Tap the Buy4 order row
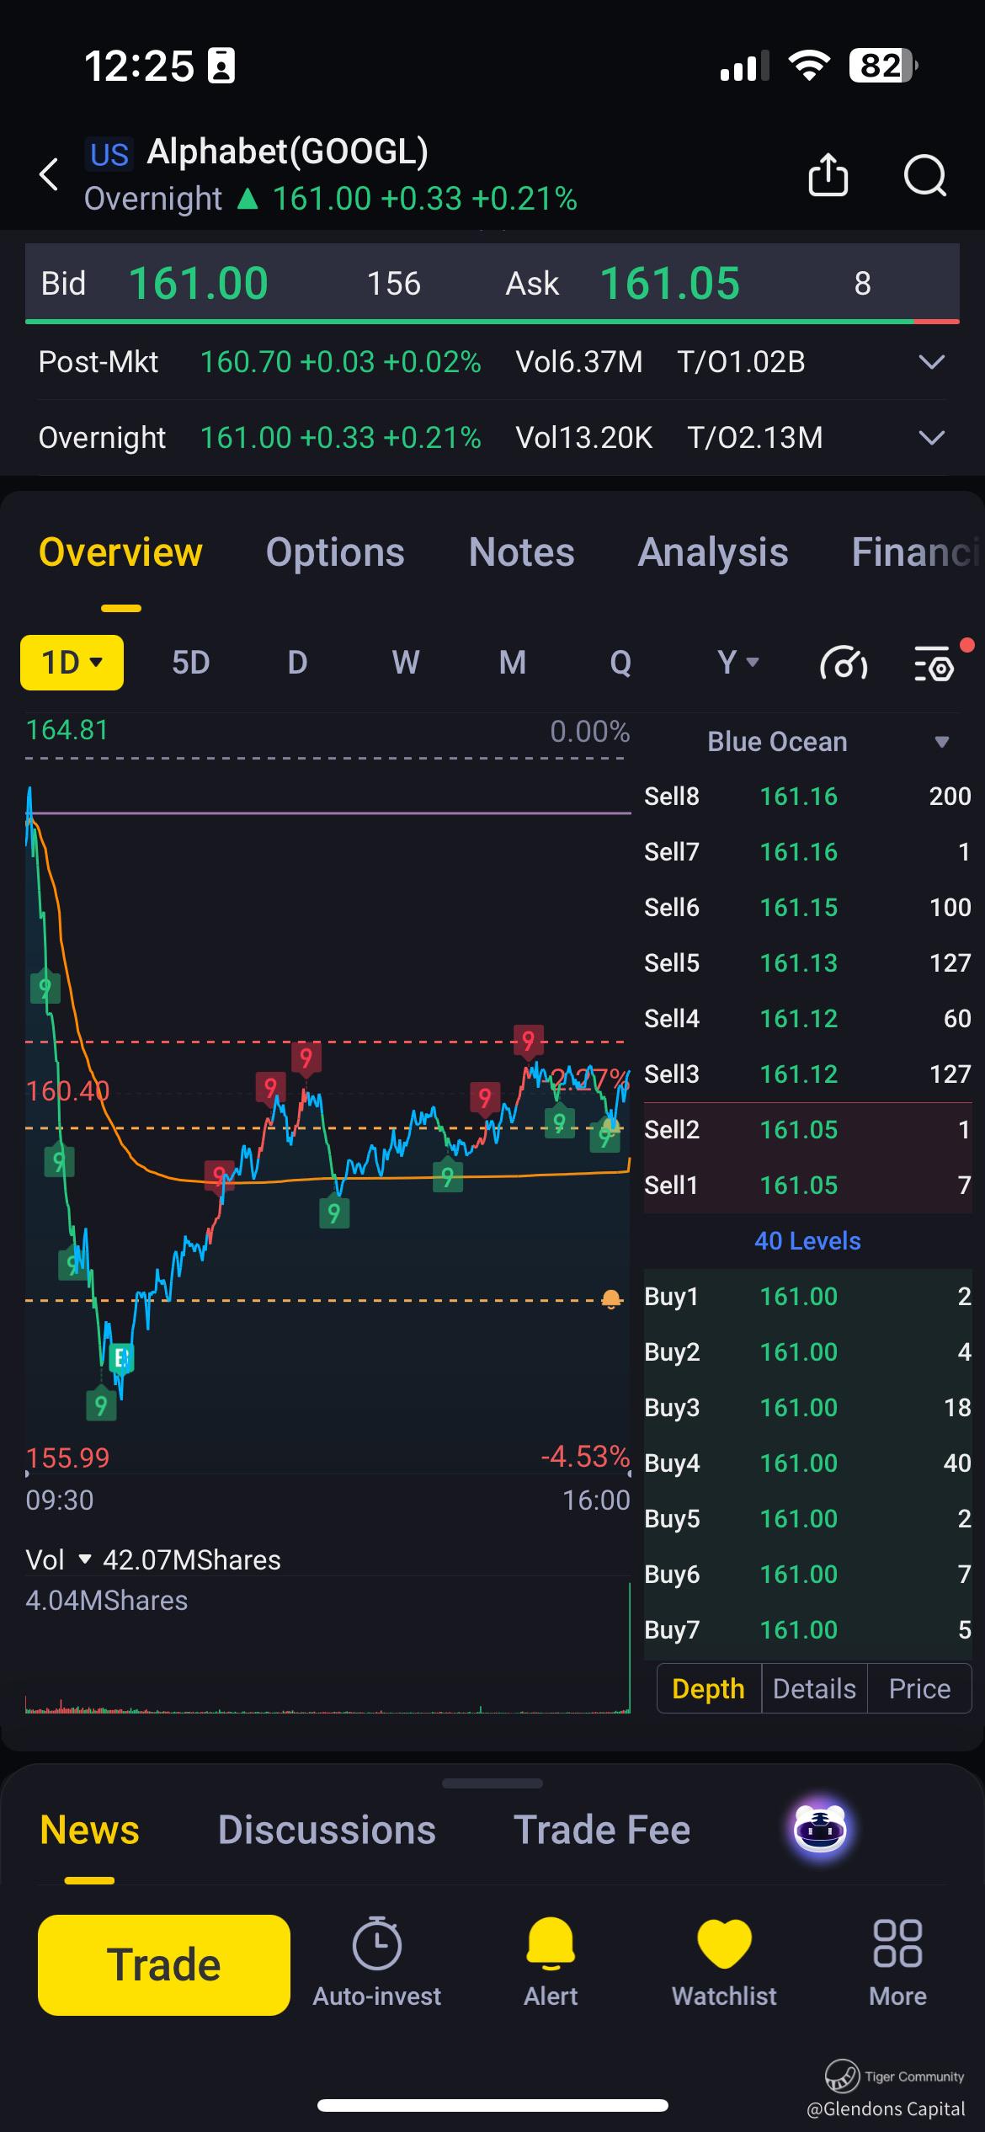Viewport: 985px width, 2132px height. coord(807,1463)
